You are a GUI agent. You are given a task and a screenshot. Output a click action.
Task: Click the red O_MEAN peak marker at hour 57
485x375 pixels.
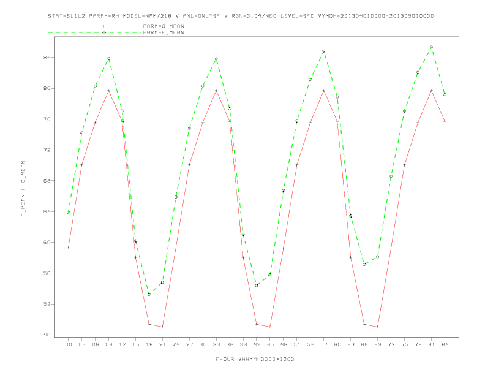click(324, 91)
